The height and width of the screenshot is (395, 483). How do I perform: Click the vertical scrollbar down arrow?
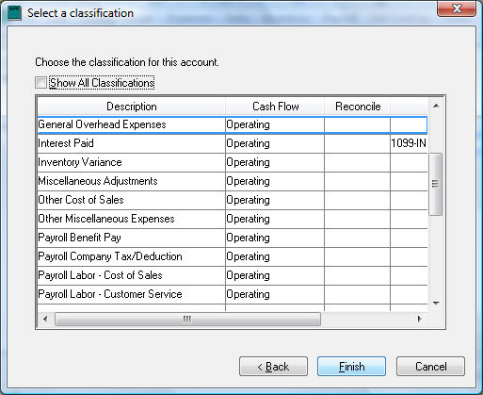pyautogui.click(x=436, y=303)
